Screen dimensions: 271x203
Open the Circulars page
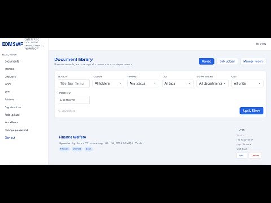pos(10,77)
